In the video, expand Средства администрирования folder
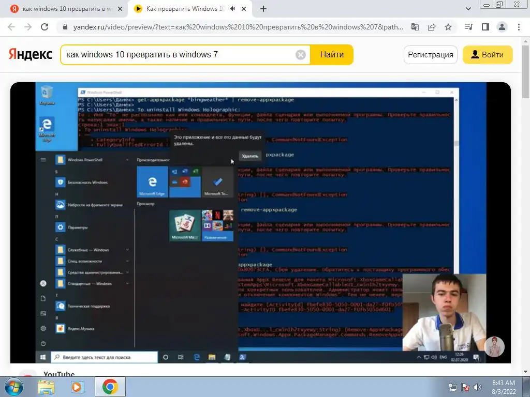530x397 pixels. coord(92,272)
